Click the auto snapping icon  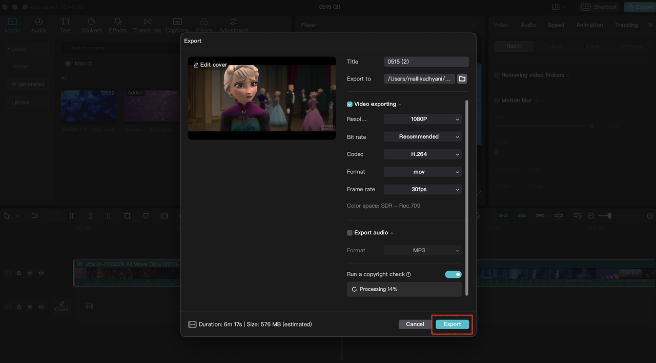(x=522, y=216)
